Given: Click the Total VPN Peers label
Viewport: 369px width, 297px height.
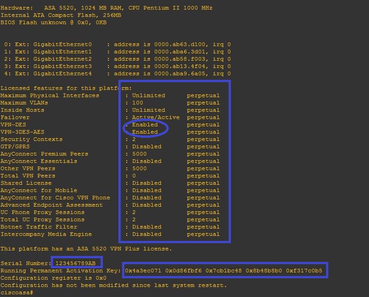Looking at the screenshot, I should (28, 176).
